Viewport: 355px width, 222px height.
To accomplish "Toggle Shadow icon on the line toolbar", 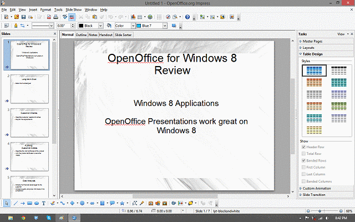I will coord(174,26).
